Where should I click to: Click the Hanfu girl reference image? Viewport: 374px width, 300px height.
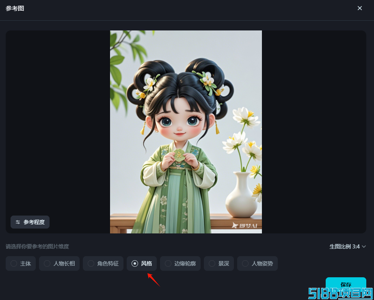tap(186, 132)
